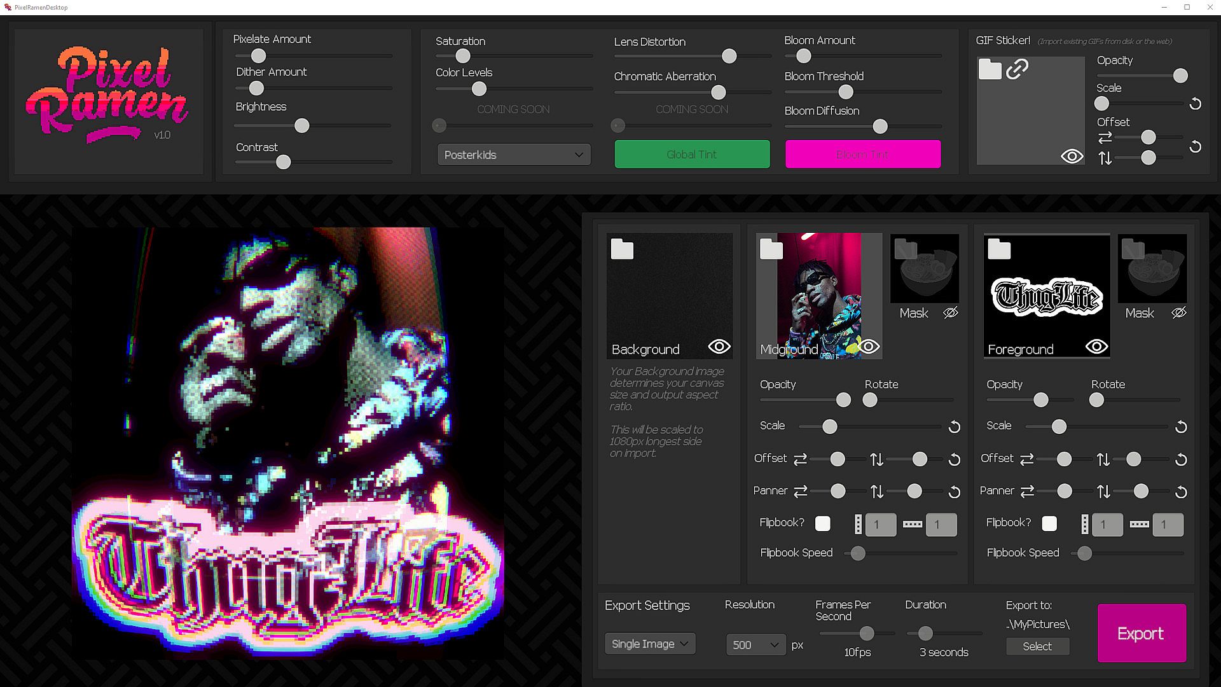Show the Foreground Mask via crossed eye

pos(1178,312)
